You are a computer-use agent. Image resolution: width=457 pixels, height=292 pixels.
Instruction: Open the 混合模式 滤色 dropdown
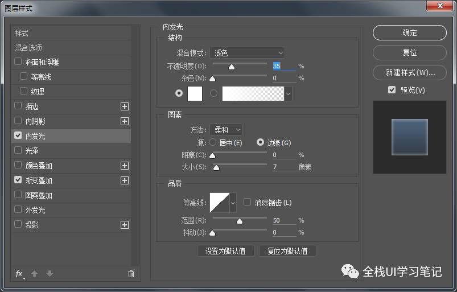(x=247, y=53)
